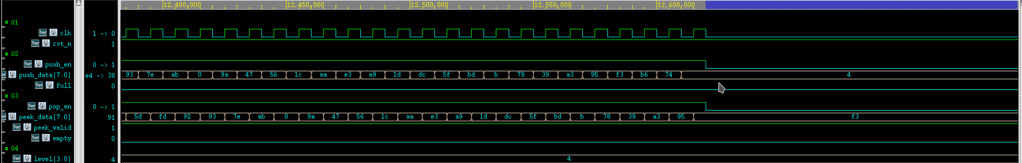The image size is (1022, 163).
Task: Collapse signal group G2
Action: point(7,54)
